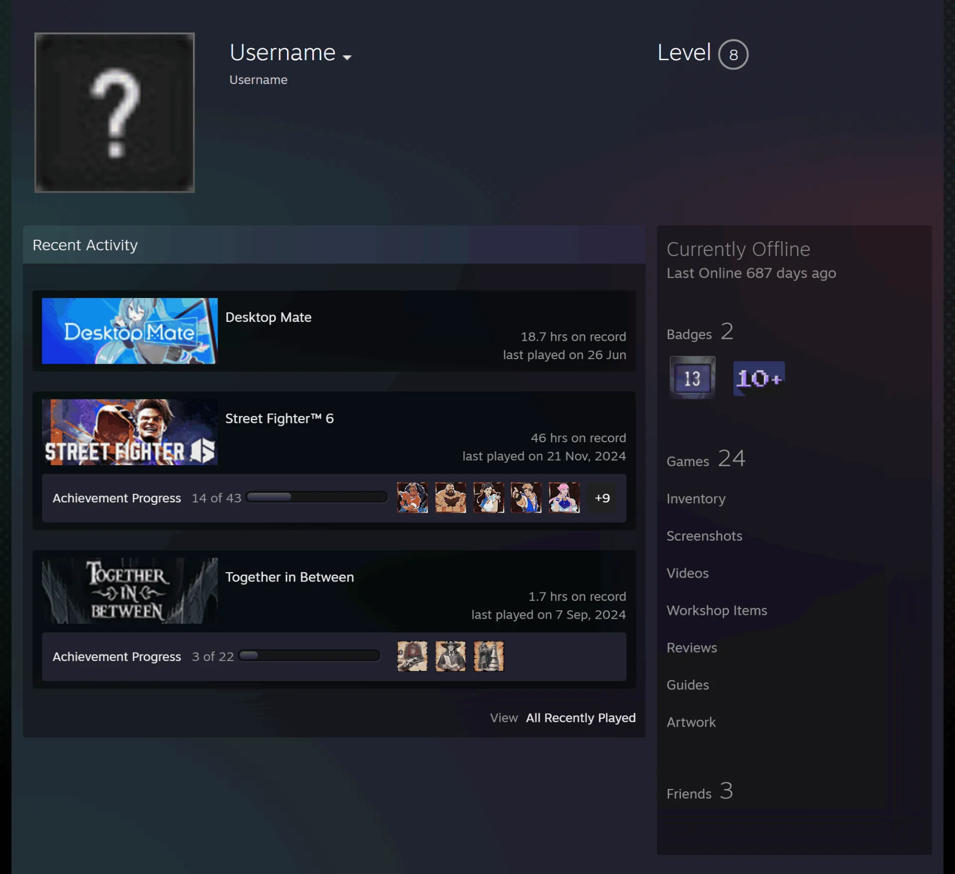Click '18.7 hrs on record' text
This screenshot has width=955, height=874.
[x=573, y=337]
